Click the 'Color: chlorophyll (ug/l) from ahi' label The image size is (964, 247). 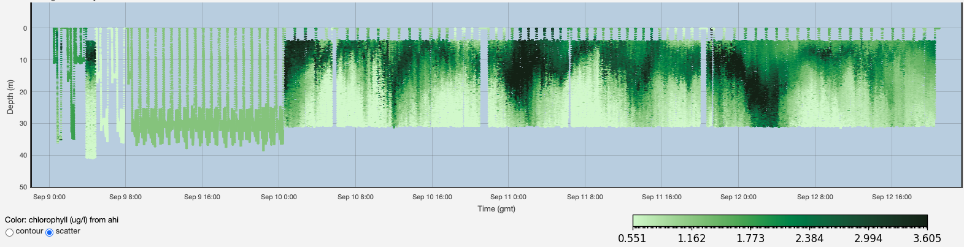click(x=61, y=219)
